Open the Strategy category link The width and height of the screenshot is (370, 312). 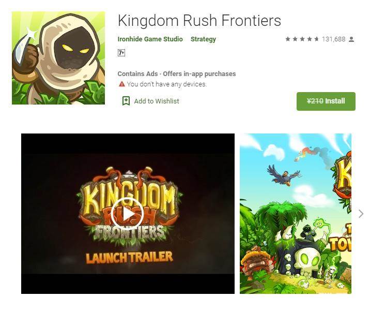(x=203, y=39)
